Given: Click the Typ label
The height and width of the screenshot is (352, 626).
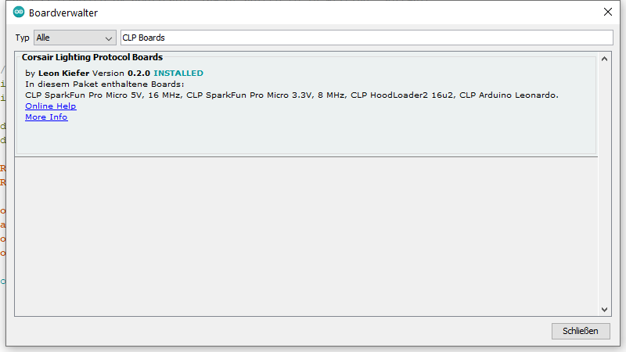Looking at the screenshot, I should (x=23, y=38).
